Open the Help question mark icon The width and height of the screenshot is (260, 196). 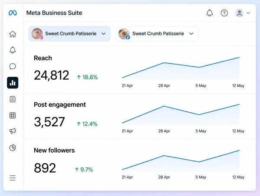pyautogui.click(x=224, y=13)
